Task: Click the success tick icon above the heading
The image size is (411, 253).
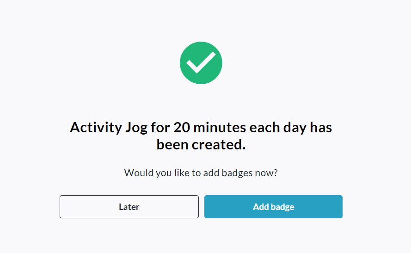Action: coord(201,63)
